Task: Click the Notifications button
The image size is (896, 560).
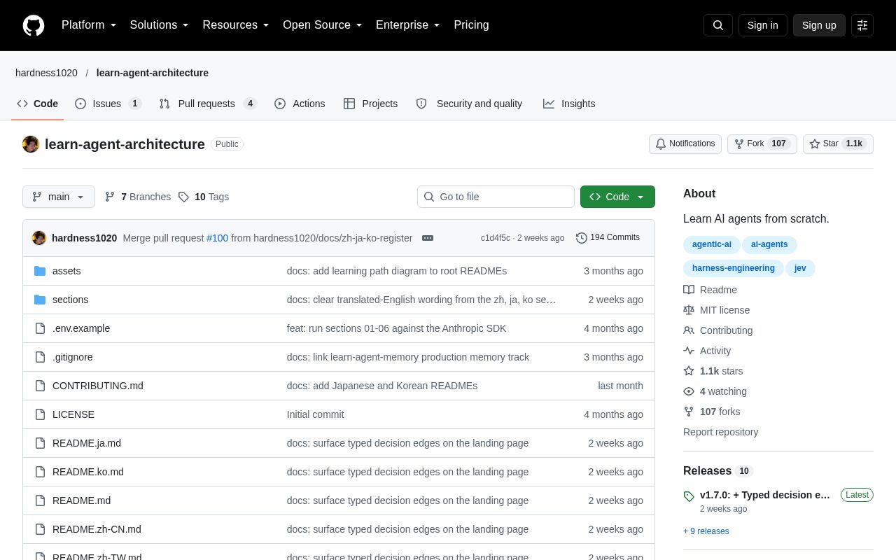Action: (685, 144)
